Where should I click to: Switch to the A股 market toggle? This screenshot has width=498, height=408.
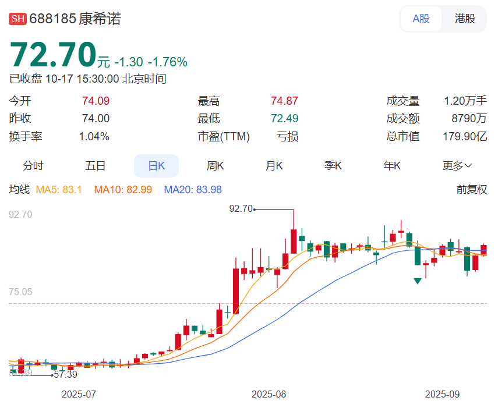click(421, 19)
